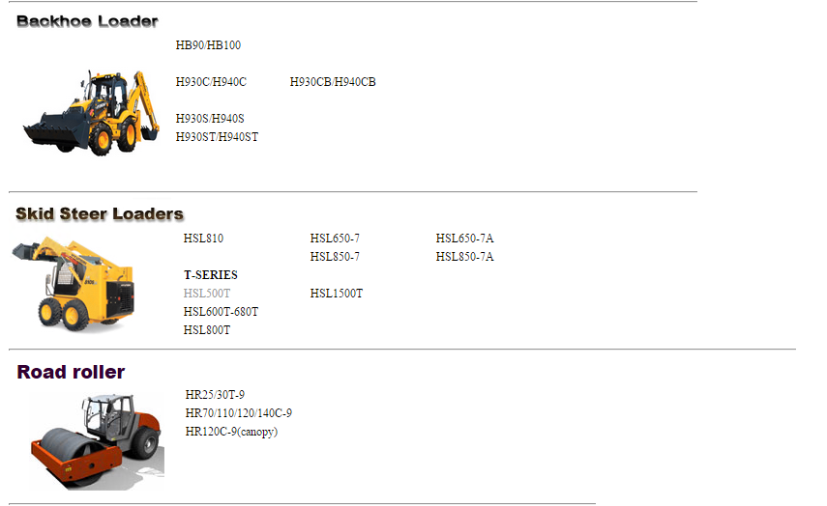Open the H930ST/H940ST model link
Viewport: 827px width, 506px height.
pyautogui.click(x=217, y=137)
